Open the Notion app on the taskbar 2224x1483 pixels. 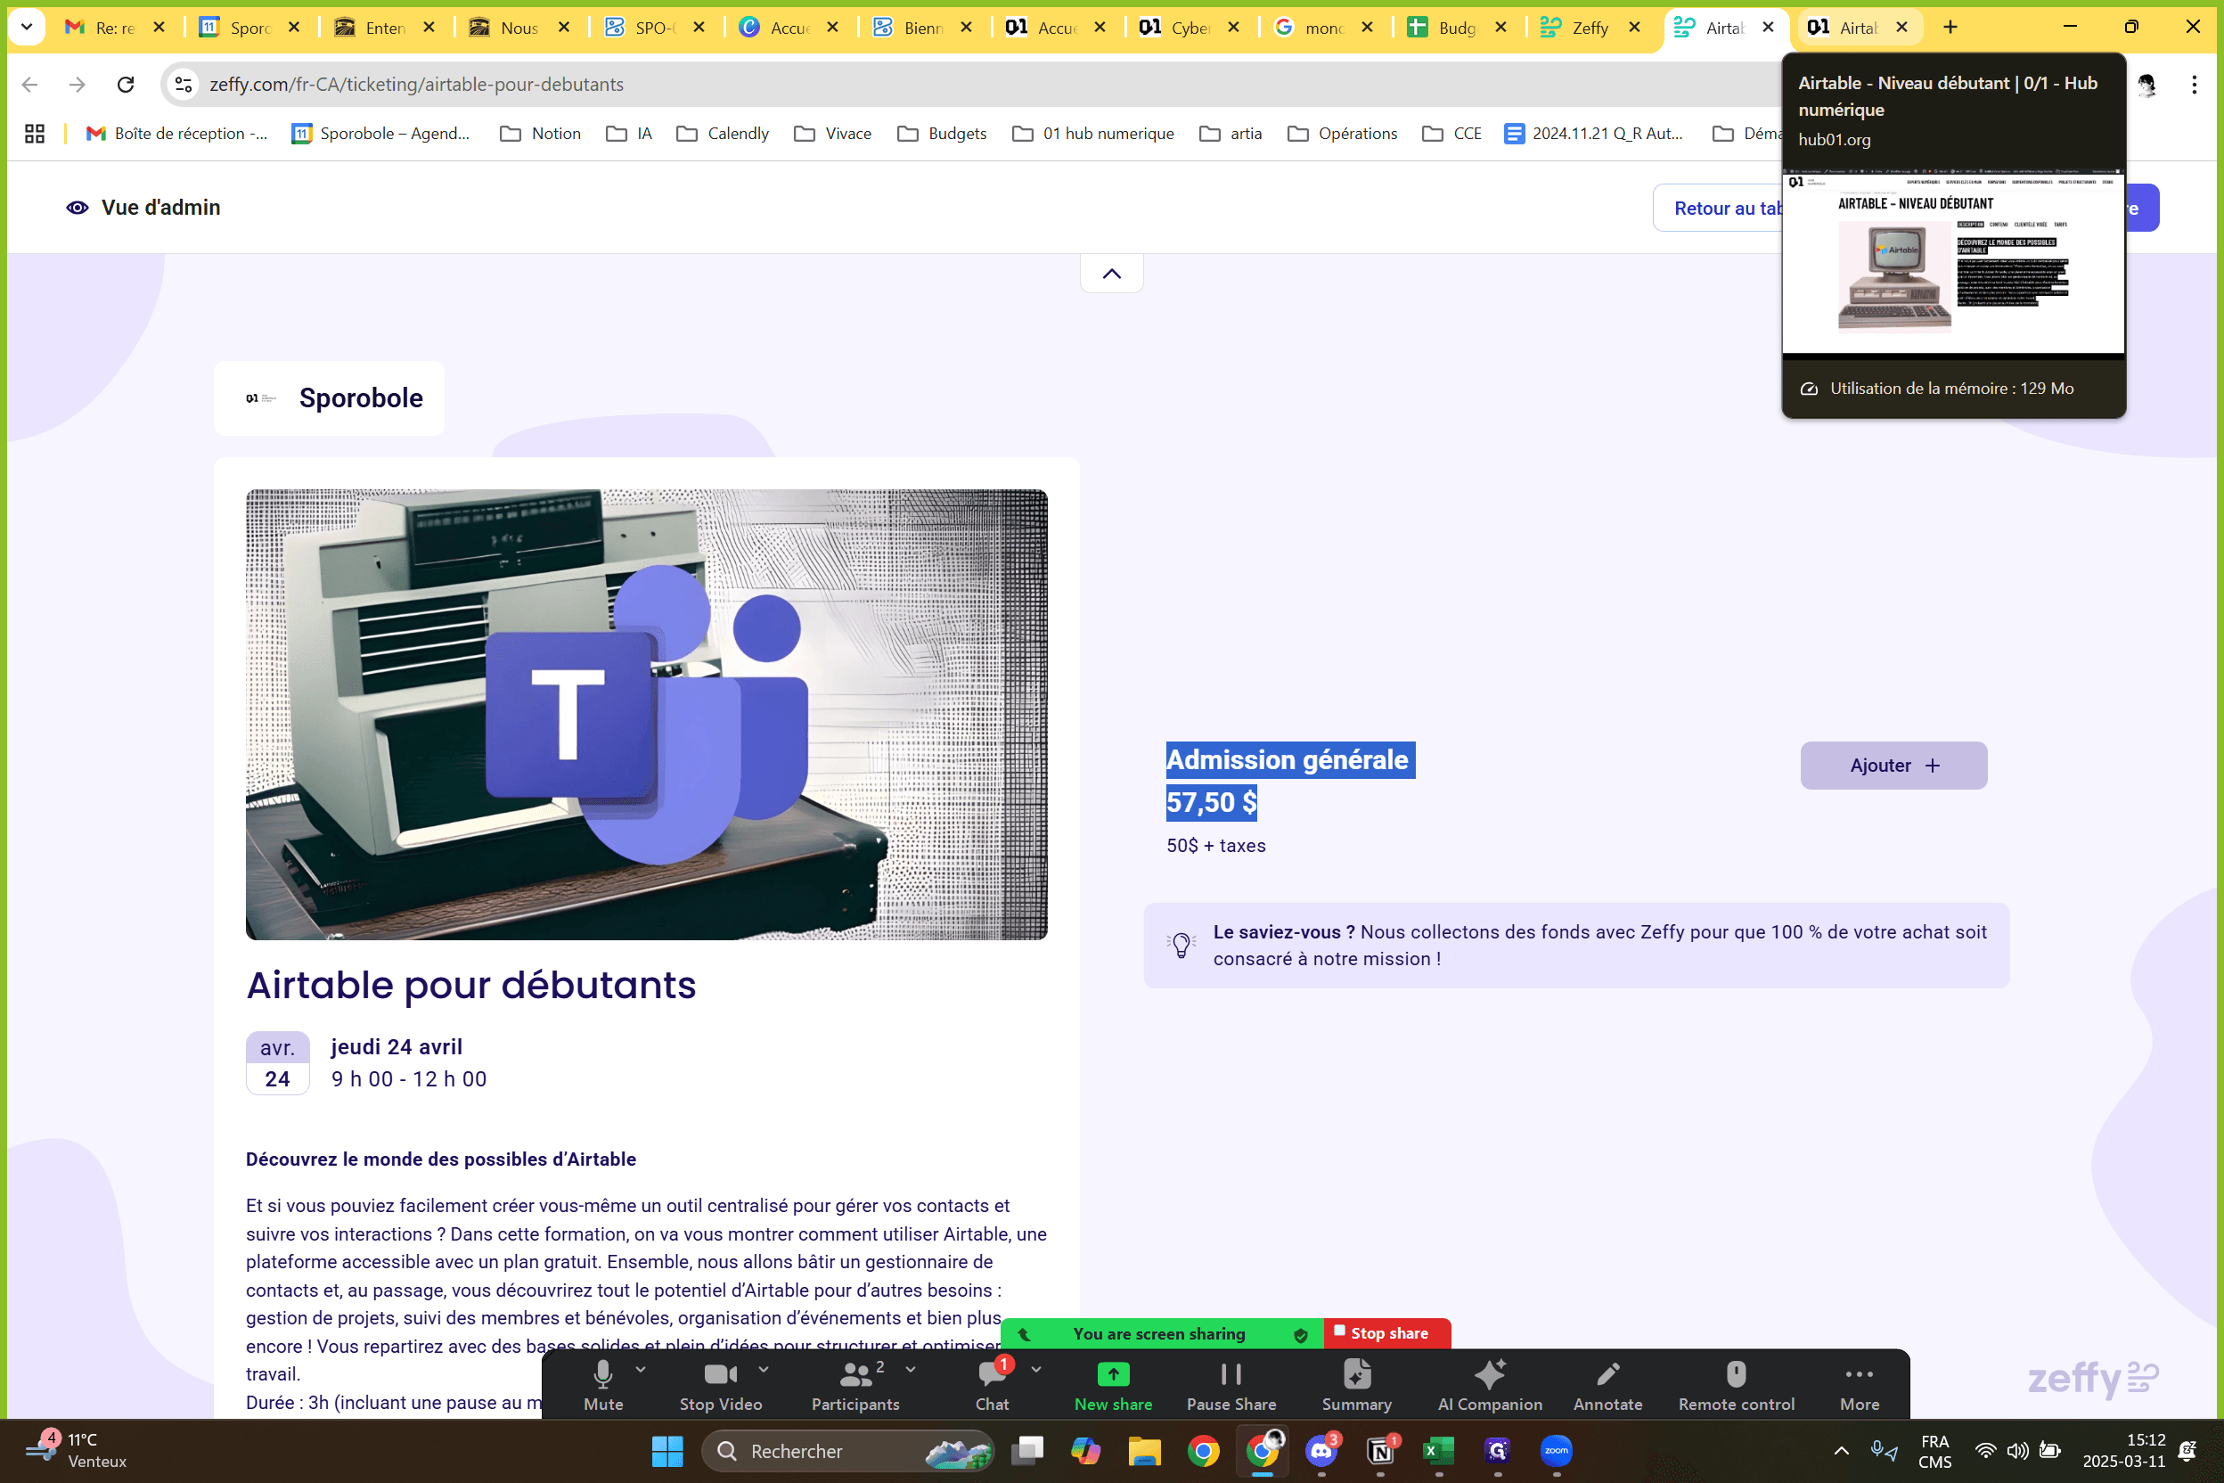(x=1380, y=1450)
